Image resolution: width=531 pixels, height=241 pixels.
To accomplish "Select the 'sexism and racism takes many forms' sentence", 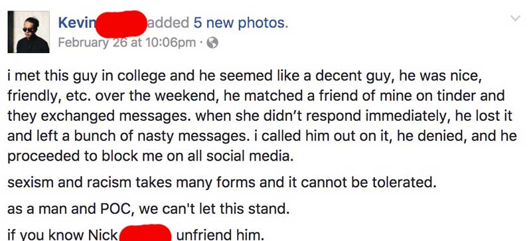I will (x=222, y=183).
